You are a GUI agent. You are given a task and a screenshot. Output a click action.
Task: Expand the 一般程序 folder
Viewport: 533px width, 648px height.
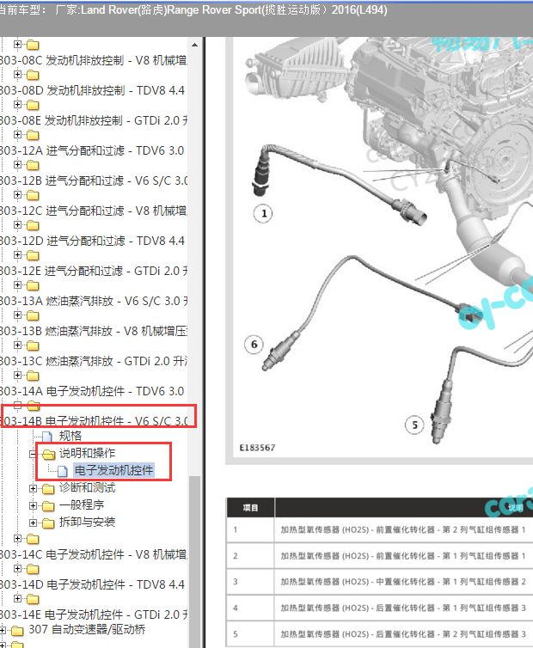33,505
